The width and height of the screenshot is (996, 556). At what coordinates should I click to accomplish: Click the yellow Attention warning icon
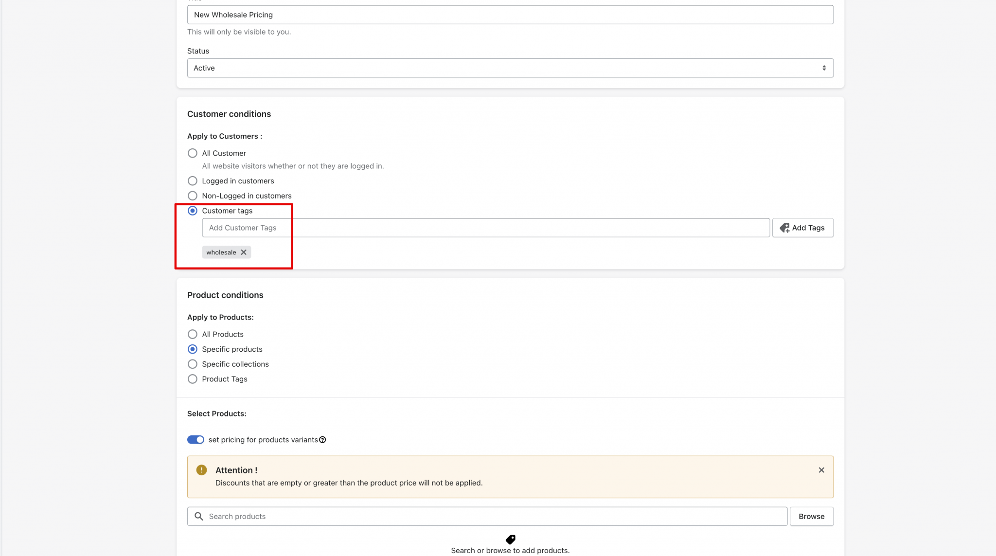[201, 470]
